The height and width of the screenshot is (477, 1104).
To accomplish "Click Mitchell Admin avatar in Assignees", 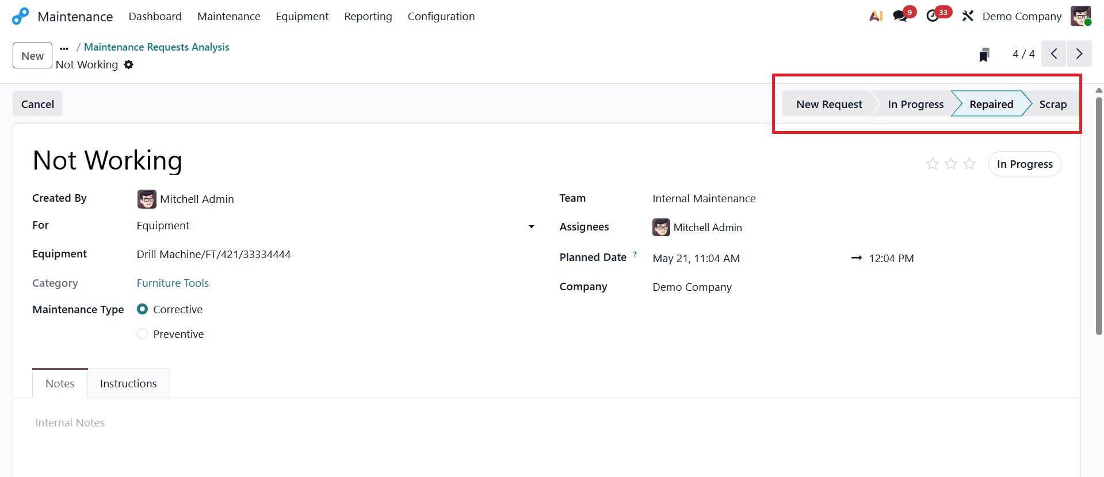I will pos(661,228).
